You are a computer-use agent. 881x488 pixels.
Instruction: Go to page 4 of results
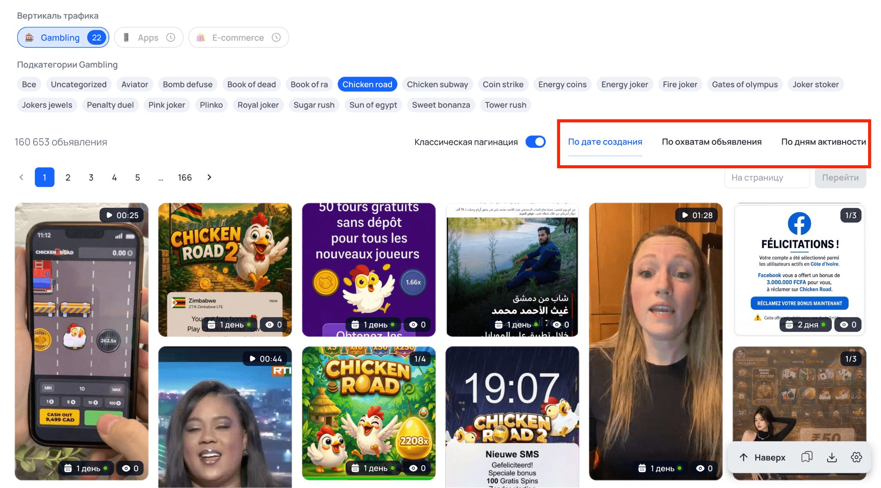tap(114, 177)
